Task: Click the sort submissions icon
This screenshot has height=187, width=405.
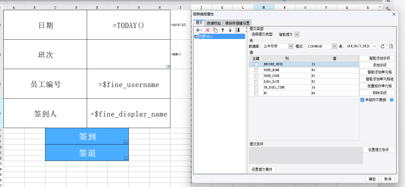Action: point(238,30)
